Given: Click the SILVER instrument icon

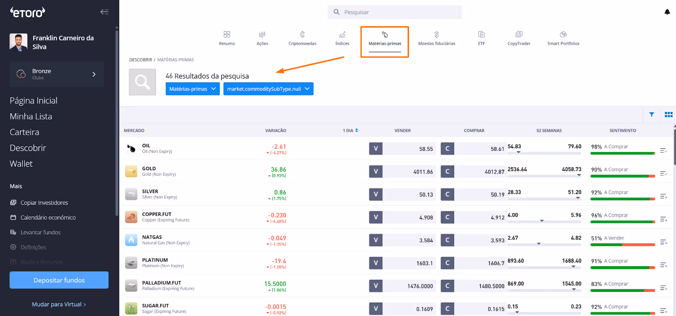Looking at the screenshot, I should click(131, 194).
